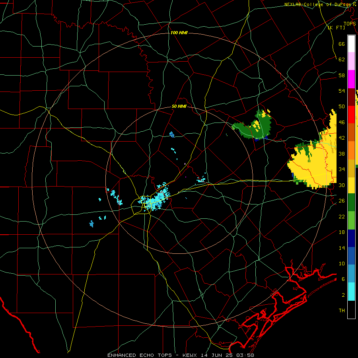Pick the dark orange legend swatch
This screenshot has width=358, height=358.
tap(351, 132)
